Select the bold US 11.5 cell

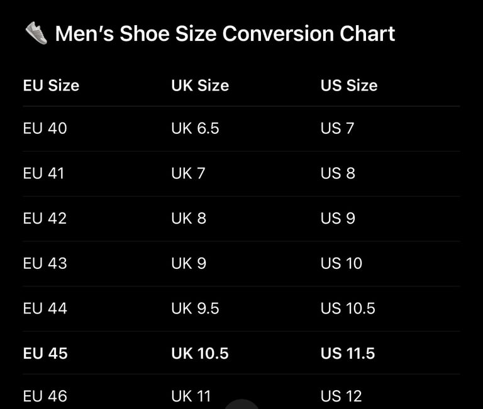point(348,353)
